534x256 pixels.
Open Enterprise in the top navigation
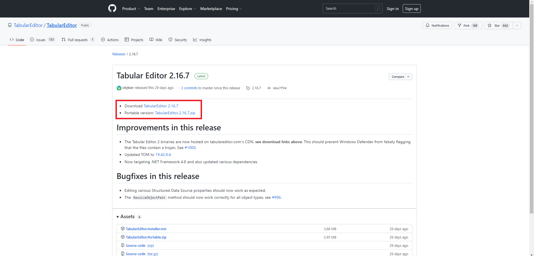tap(166, 9)
